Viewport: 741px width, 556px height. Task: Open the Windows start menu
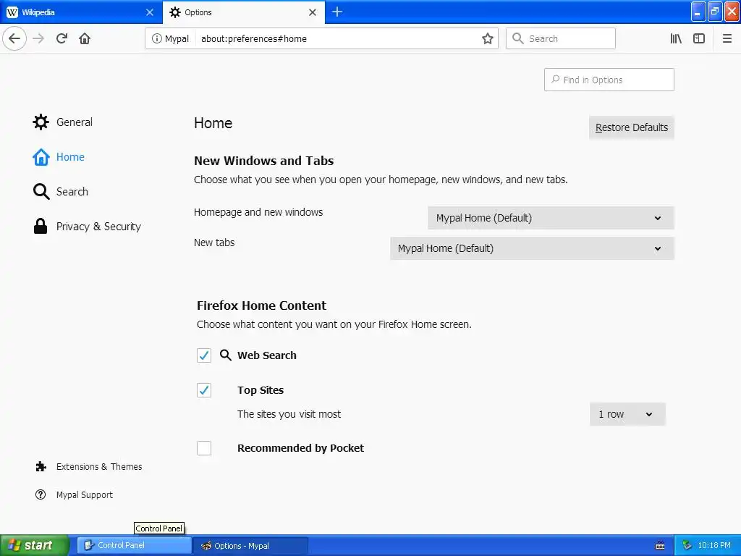[x=35, y=545]
